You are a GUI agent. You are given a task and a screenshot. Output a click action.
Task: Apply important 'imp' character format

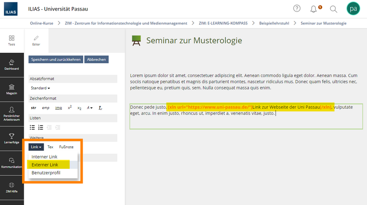59,108
